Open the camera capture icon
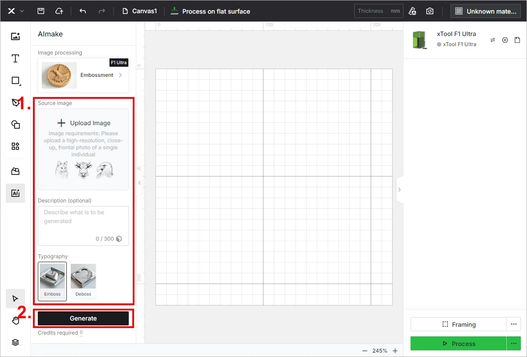 click(x=430, y=11)
